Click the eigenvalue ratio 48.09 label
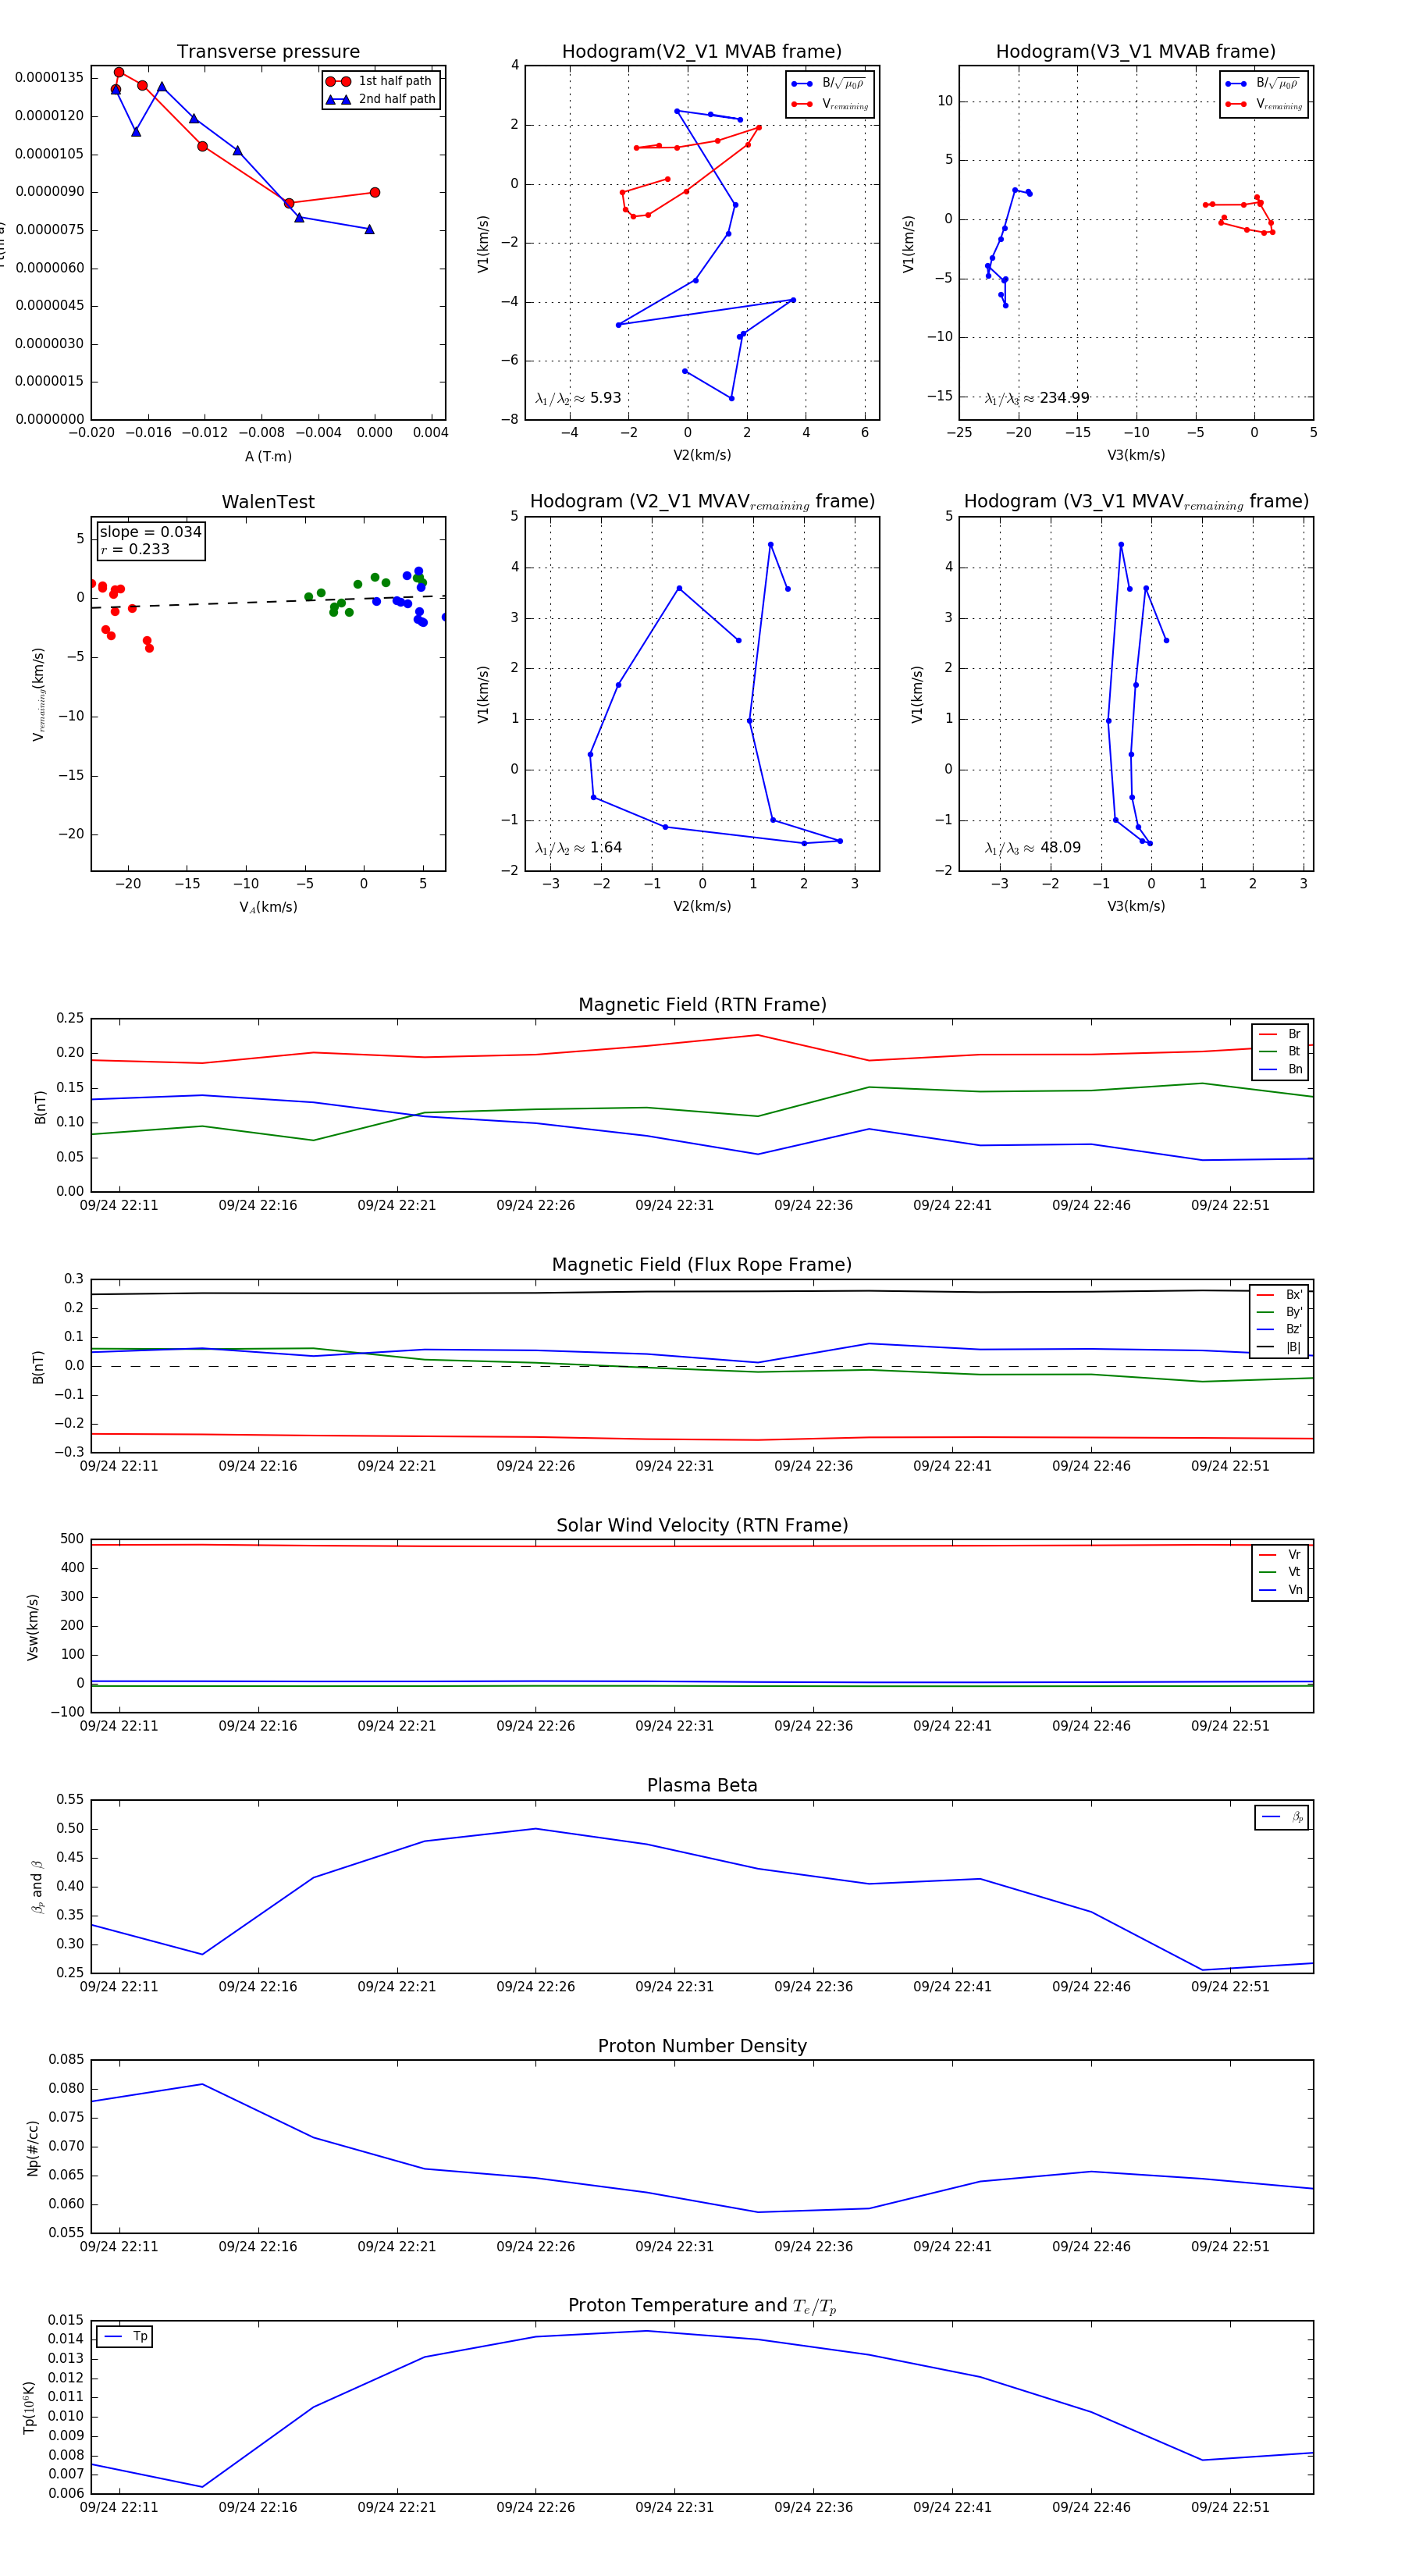1405x2576 pixels. [x=1033, y=848]
